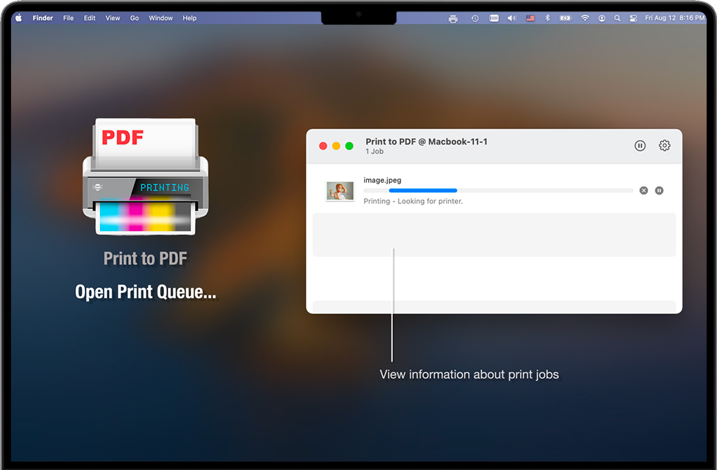Open printer settings gear icon
Viewport: 717px width, 470px height.
click(x=665, y=146)
